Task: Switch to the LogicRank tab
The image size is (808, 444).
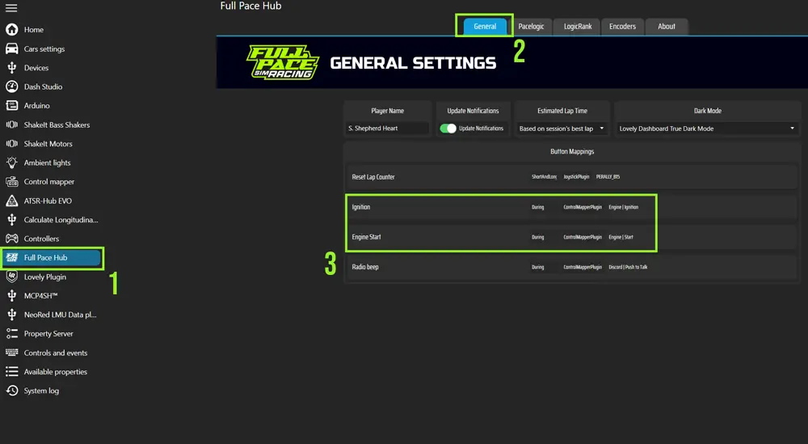Action: (577, 27)
